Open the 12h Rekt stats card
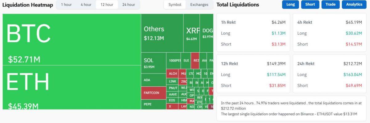 pyautogui.click(x=253, y=74)
